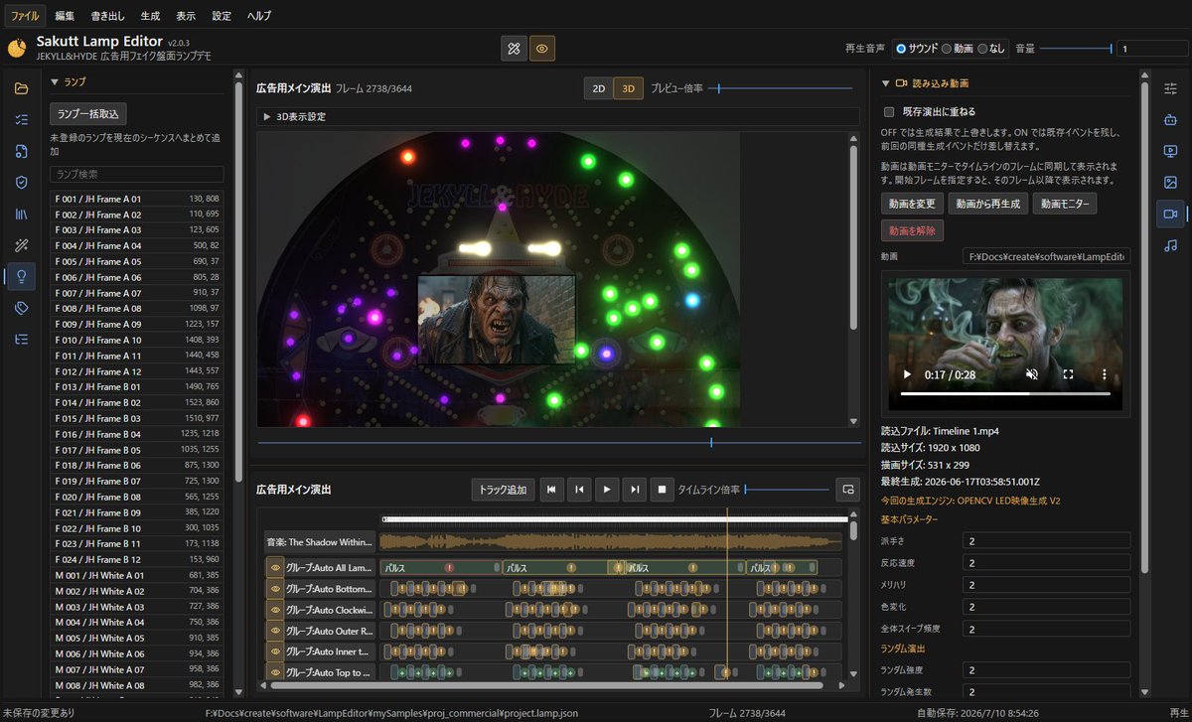Switch preview to 2D view
This screenshot has width=1192, height=722.
(598, 88)
